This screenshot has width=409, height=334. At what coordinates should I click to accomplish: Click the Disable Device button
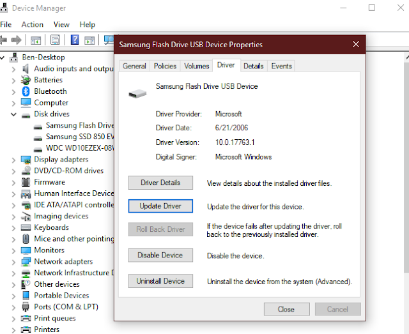pyautogui.click(x=160, y=255)
